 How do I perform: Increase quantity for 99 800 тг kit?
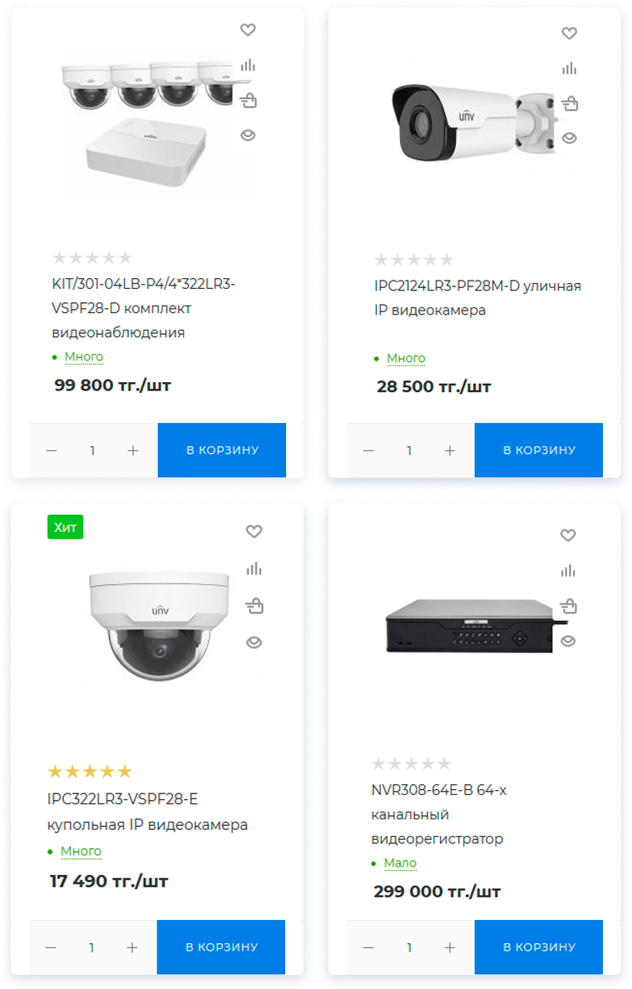pyautogui.click(x=133, y=451)
